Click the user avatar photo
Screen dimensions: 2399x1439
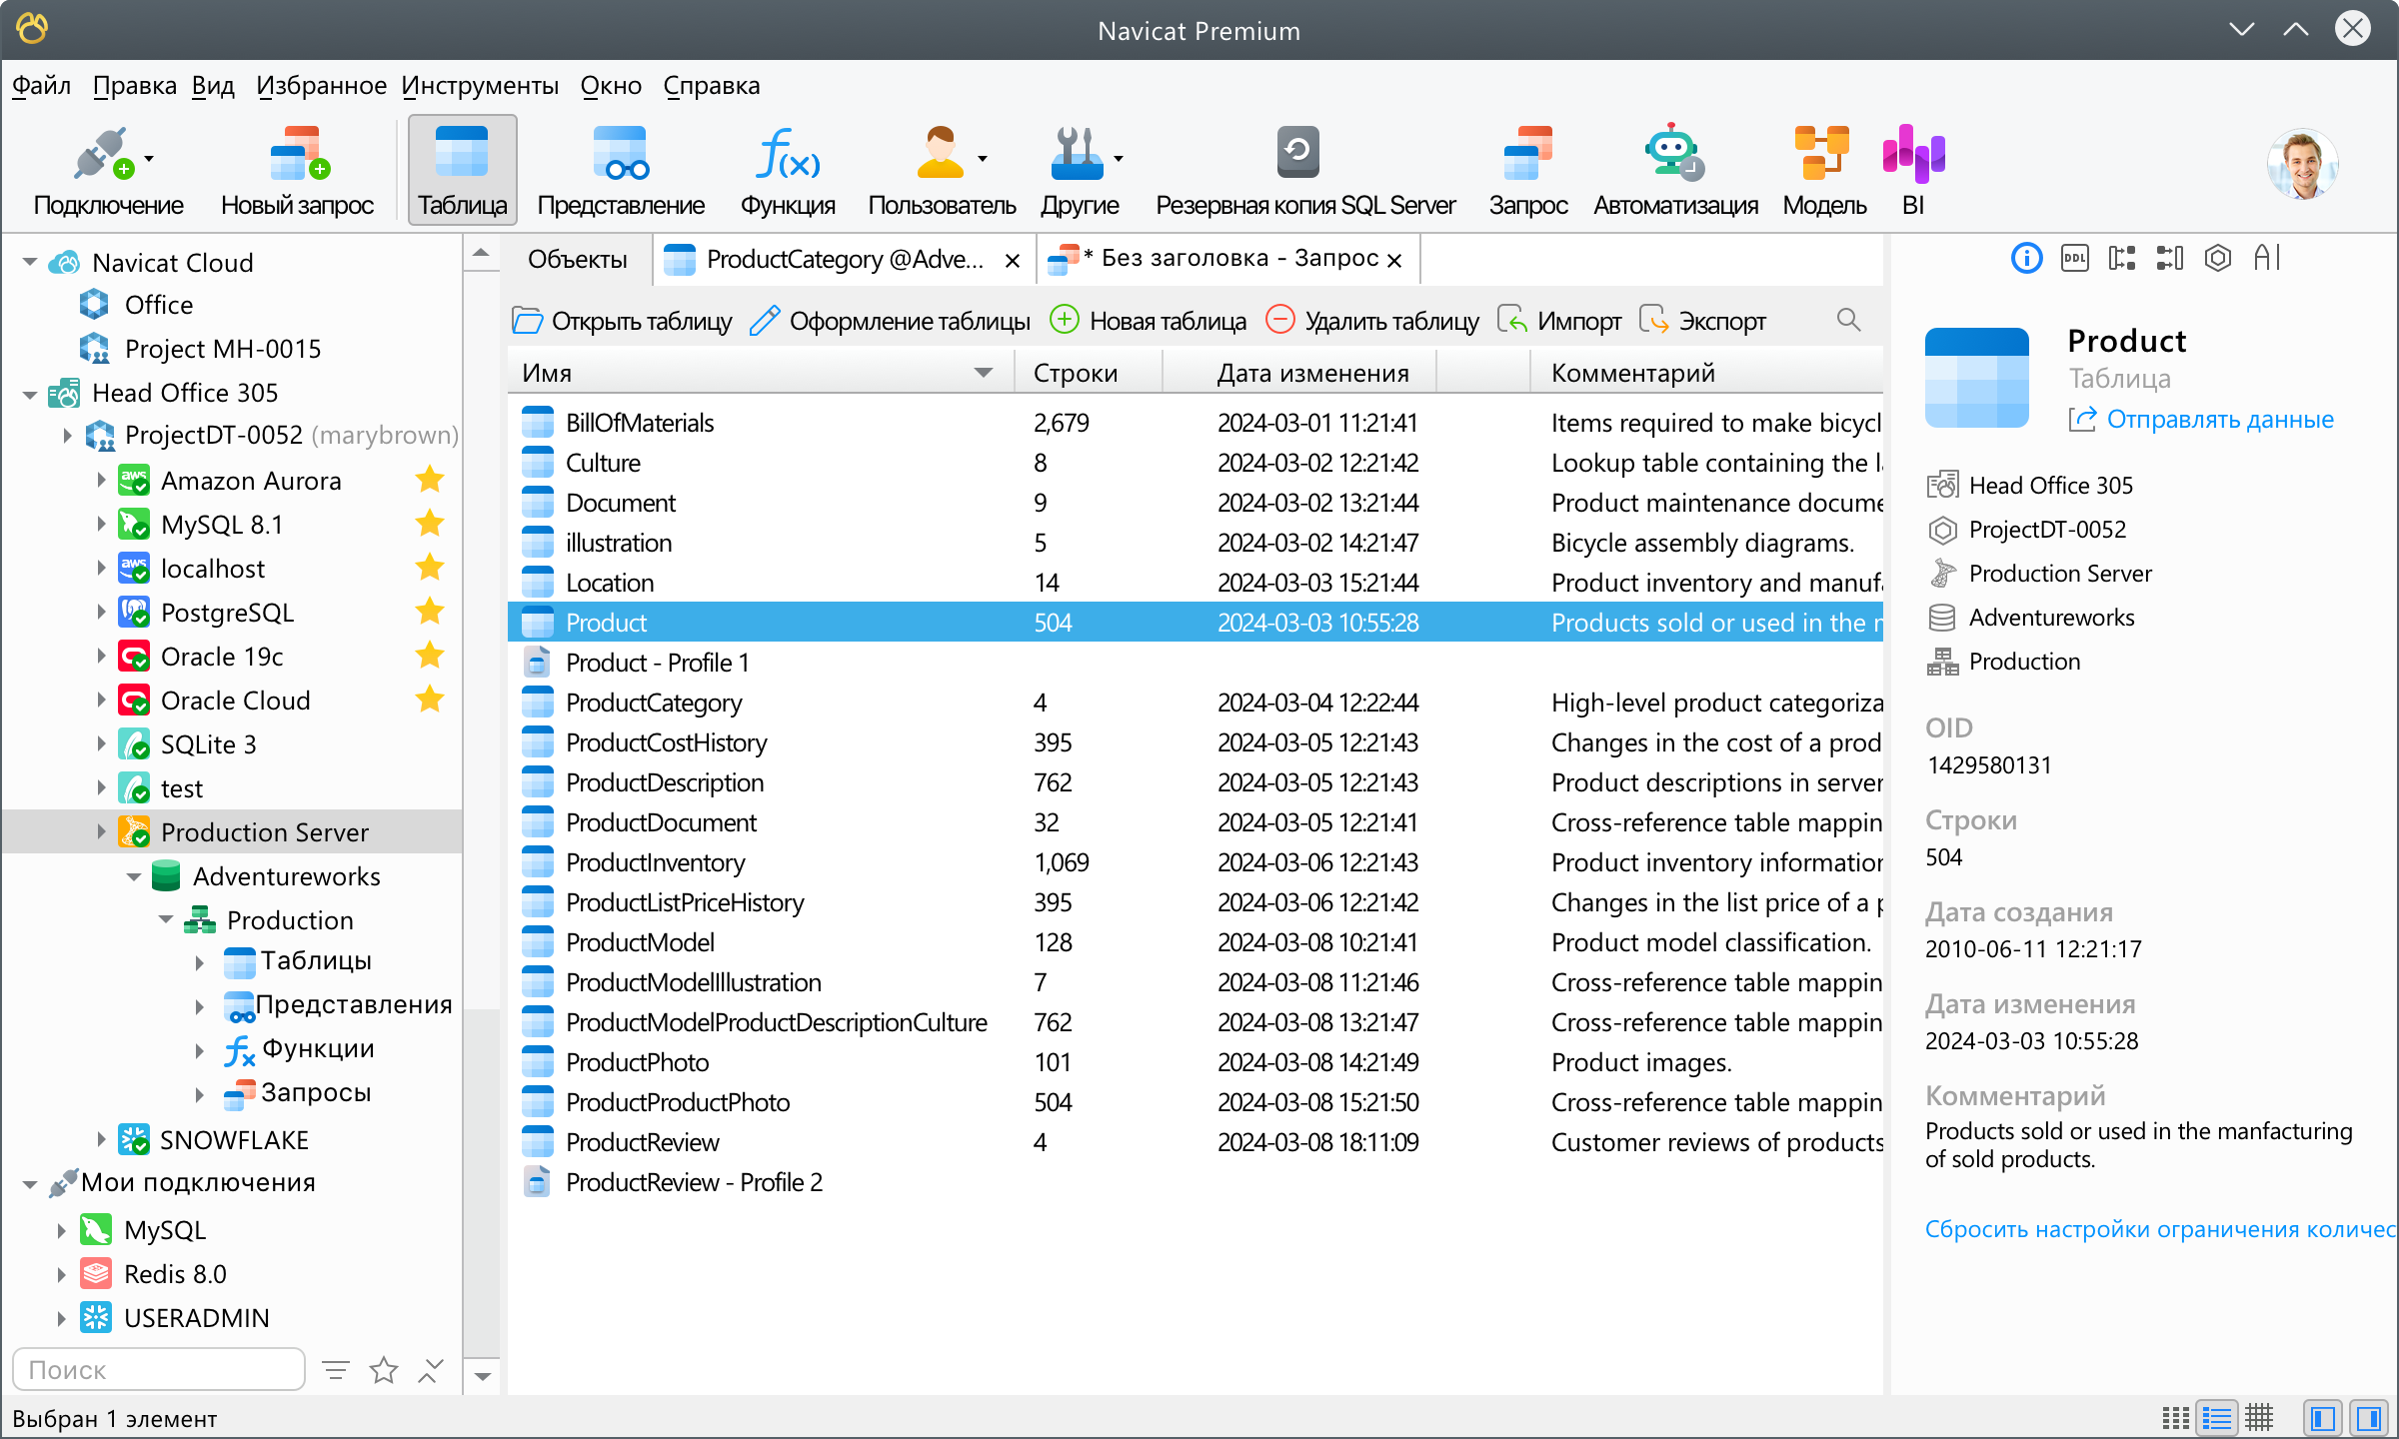click(2303, 164)
